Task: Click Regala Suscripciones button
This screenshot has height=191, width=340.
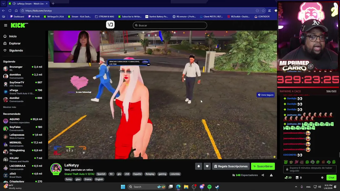Action: coord(231,166)
